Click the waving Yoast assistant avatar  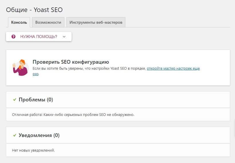pos(20,67)
